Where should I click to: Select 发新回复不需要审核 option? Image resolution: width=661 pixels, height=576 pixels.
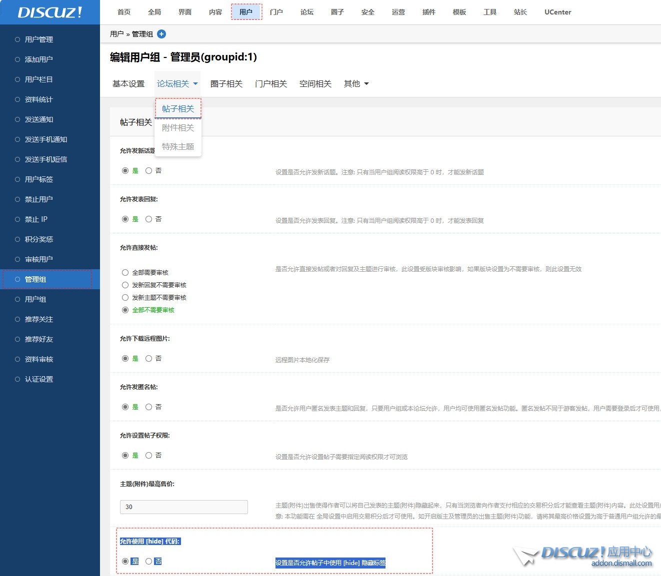pos(125,285)
